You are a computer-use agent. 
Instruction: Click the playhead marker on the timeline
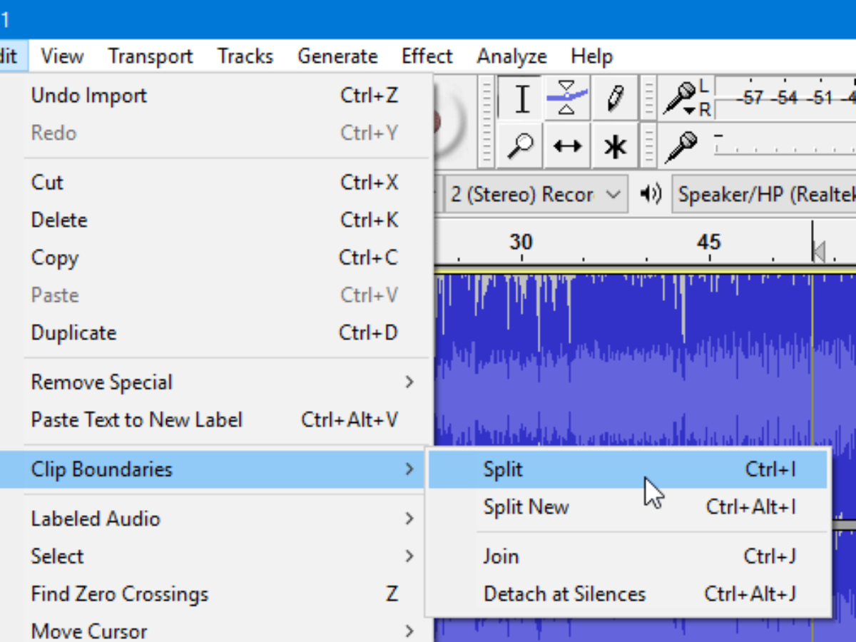[x=818, y=250]
